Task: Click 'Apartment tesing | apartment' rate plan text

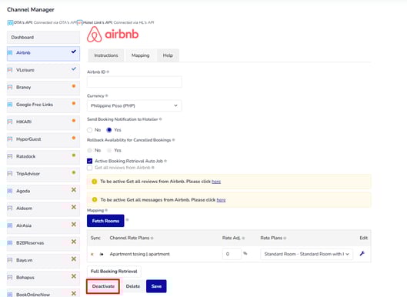Action: click(140, 254)
